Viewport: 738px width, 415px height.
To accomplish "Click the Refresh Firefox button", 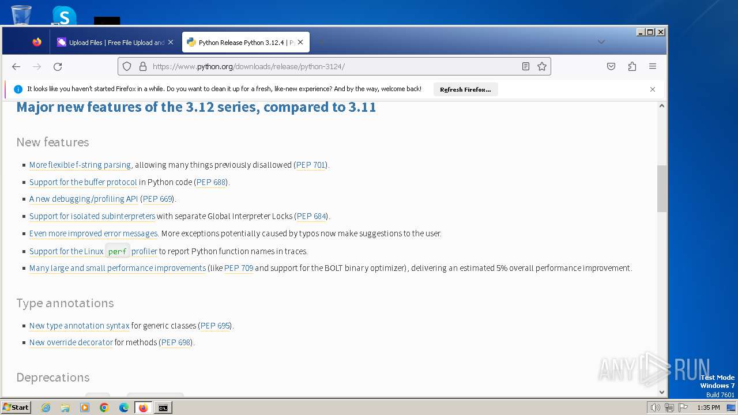I will [465, 89].
